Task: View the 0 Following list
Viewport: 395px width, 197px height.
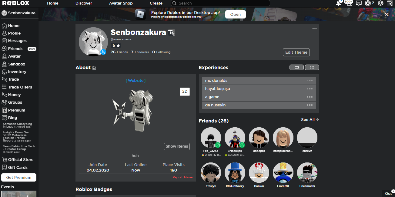Action: (161, 52)
